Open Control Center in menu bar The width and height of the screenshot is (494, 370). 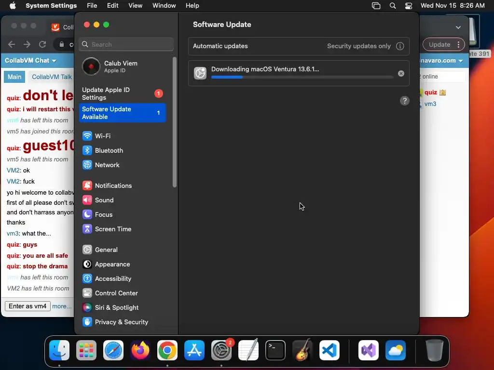[409, 6]
